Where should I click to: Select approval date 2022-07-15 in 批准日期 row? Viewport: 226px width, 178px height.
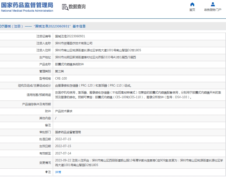point(63,139)
